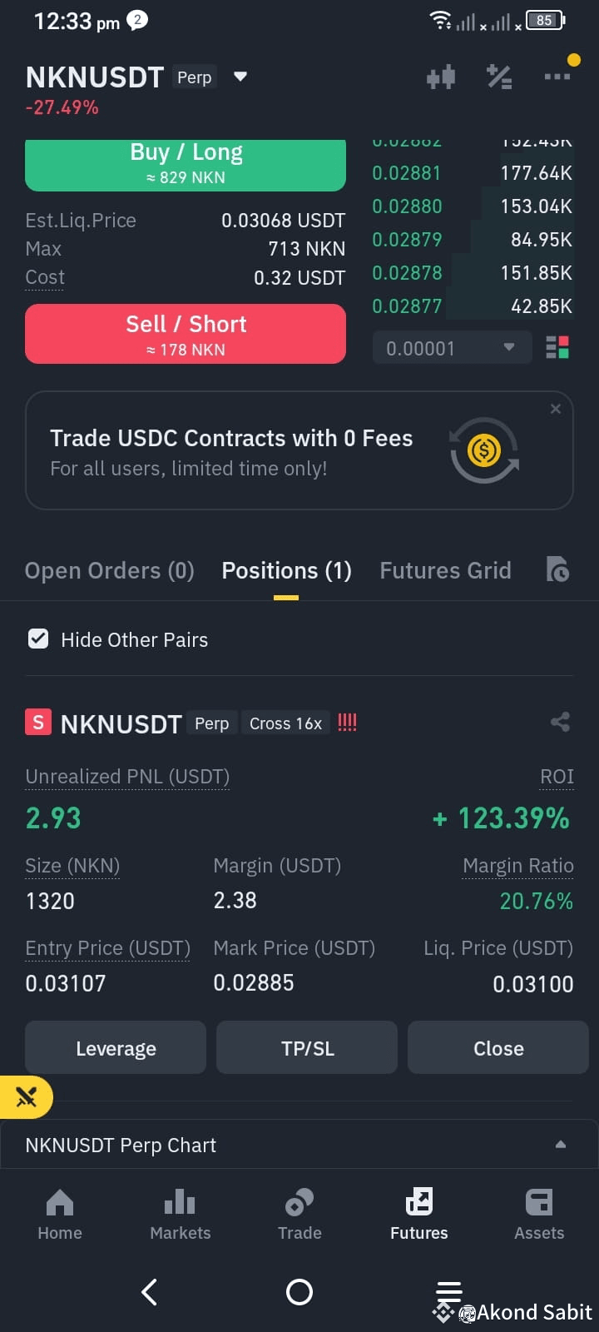Open the three-dots more options menu
Screen dimensions: 599x1332
coord(557,77)
